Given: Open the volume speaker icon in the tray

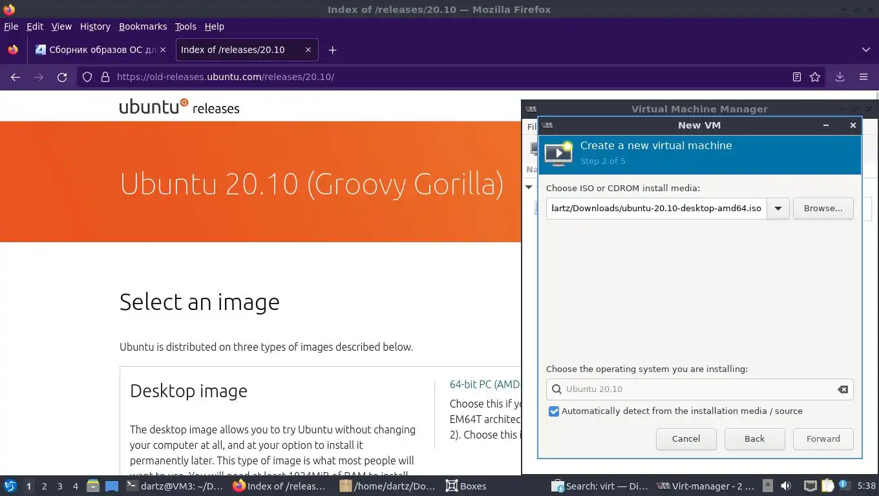Looking at the screenshot, I should 786,486.
